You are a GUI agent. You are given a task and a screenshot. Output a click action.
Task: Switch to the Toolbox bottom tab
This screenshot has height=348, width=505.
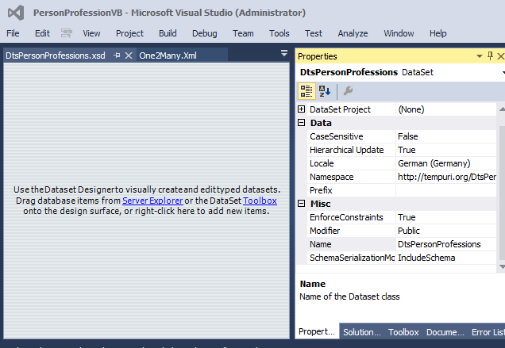coord(403,332)
